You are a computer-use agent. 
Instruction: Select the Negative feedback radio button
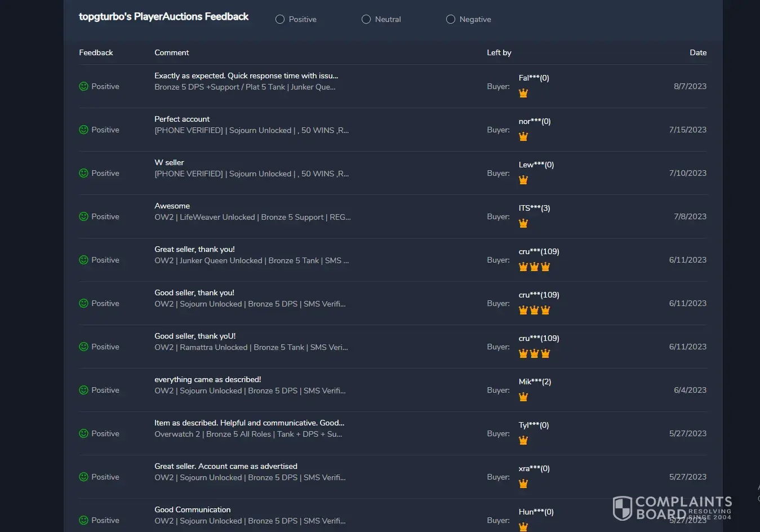pyautogui.click(x=451, y=20)
